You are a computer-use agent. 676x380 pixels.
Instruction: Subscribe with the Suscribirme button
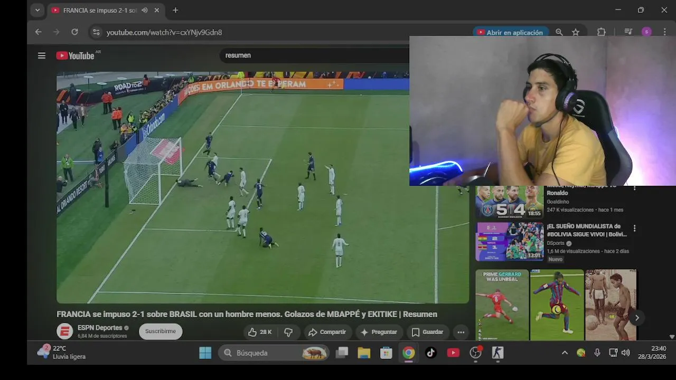point(161,331)
